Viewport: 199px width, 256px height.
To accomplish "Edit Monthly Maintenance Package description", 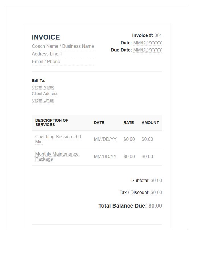I will (x=57, y=156).
